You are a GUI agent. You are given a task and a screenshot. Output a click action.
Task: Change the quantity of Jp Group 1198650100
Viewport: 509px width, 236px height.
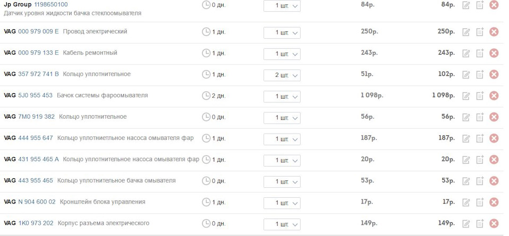[282, 6]
